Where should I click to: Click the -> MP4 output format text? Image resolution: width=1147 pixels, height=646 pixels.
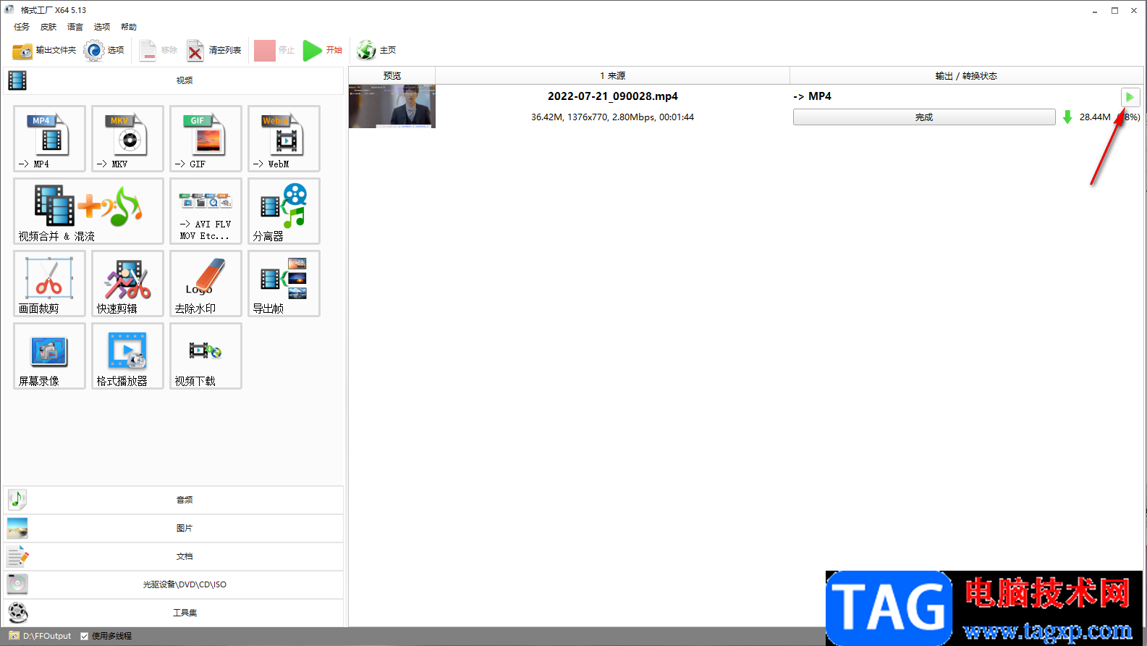(x=813, y=96)
